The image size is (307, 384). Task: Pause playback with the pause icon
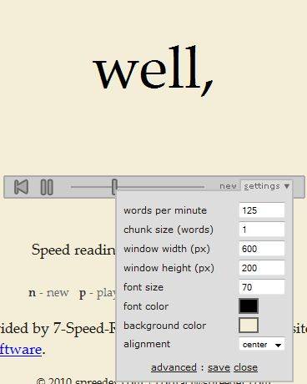click(x=47, y=187)
